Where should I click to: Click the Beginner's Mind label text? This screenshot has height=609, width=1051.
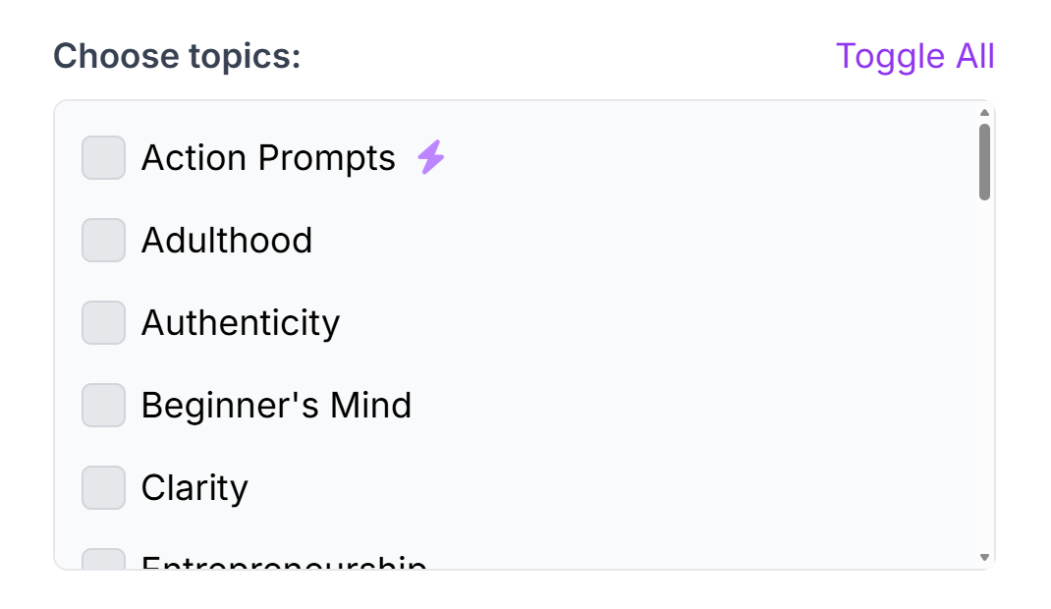(x=277, y=405)
